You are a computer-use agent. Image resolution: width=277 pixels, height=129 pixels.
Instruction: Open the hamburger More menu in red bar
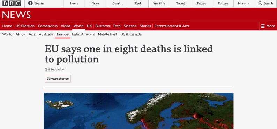(268, 26)
